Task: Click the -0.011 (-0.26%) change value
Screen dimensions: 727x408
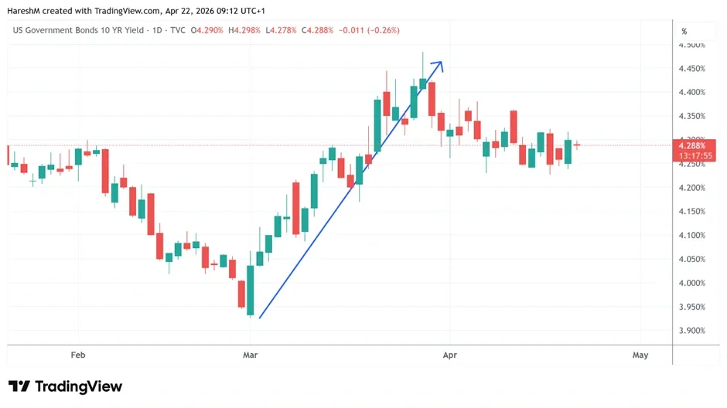Action: (x=369, y=30)
